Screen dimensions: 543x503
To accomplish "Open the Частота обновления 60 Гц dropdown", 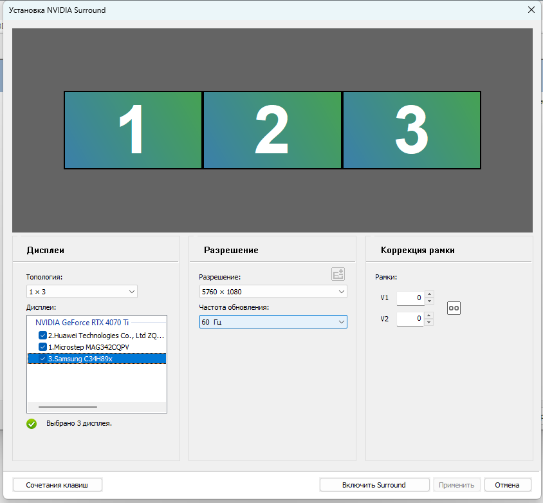I will coord(273,321).
